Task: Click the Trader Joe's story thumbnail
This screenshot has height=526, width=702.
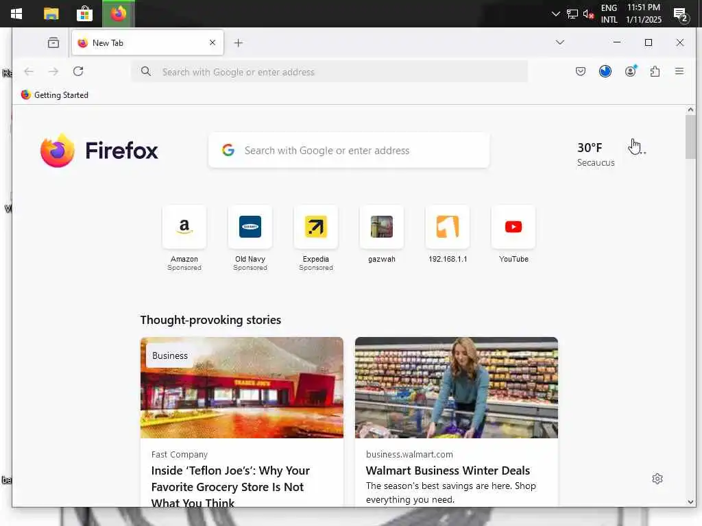Action: tap(242, 388)
